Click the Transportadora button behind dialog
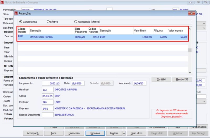 (x=198, y=127)
